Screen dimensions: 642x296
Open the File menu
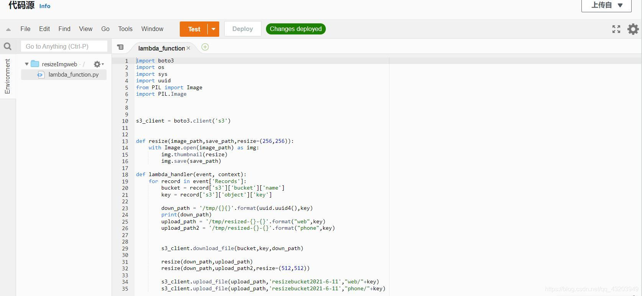point(25,29)
